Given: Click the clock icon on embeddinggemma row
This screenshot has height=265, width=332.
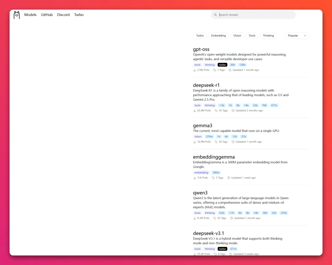Looking at the screenshot, I should [x=228, y=178].
